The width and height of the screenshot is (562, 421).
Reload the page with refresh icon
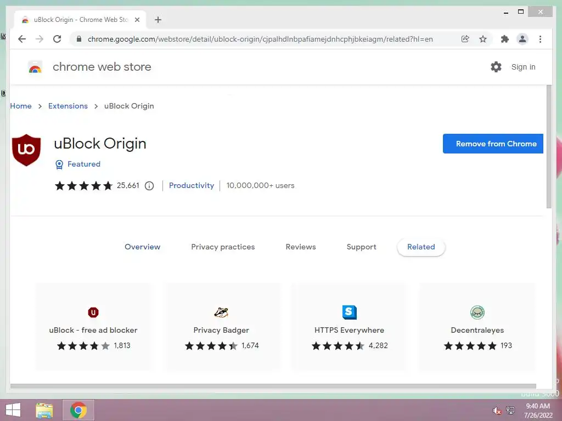(57, 39)
